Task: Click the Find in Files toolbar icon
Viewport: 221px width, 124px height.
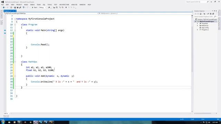Action: click(x=49, y=8)
